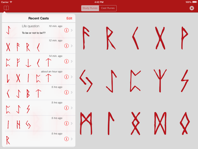The width and height of the screenshot is (198, 149).
Task: Select the Kenaz rune in the study grid
Action: tap(136, 38)
